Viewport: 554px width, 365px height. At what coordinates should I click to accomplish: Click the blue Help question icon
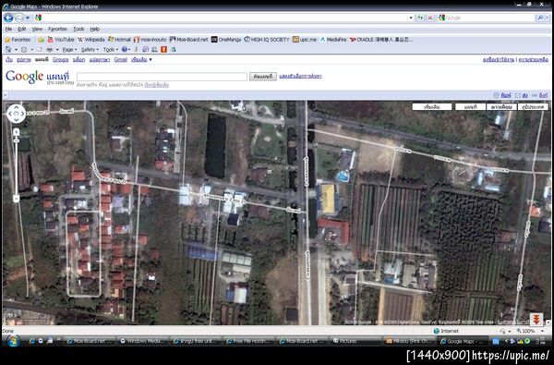pyautogui.click(x=125, y=50)
